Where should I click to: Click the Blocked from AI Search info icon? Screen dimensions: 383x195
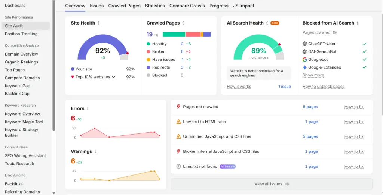click(x=357, y=23)
